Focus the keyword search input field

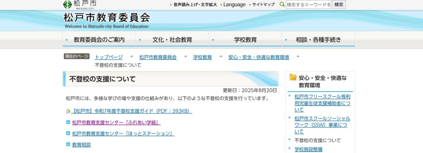point(308,5)
